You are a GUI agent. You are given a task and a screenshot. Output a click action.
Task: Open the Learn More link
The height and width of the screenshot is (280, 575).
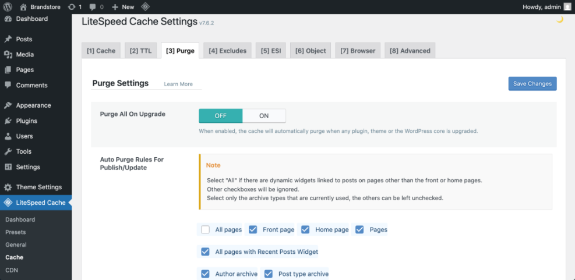[x=178, y=84]
